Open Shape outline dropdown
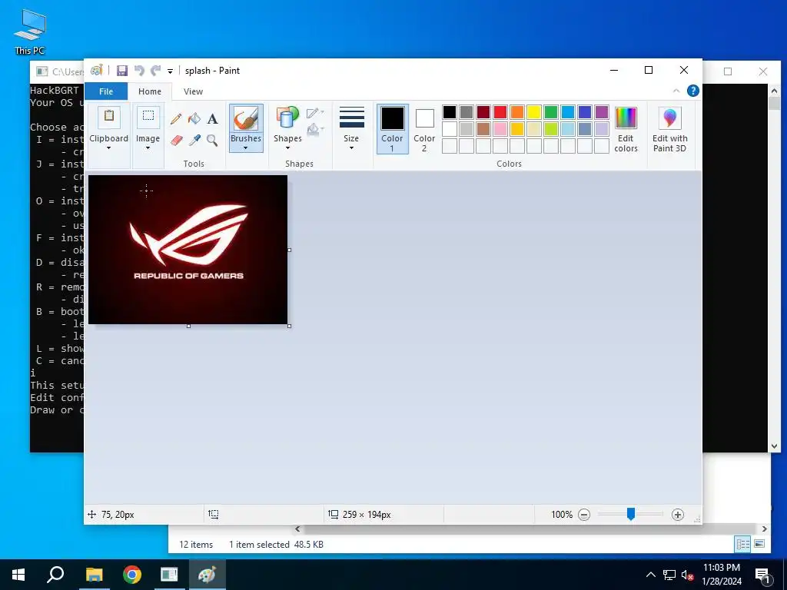Viewport: 787px width, 590px height. [315, 113]
